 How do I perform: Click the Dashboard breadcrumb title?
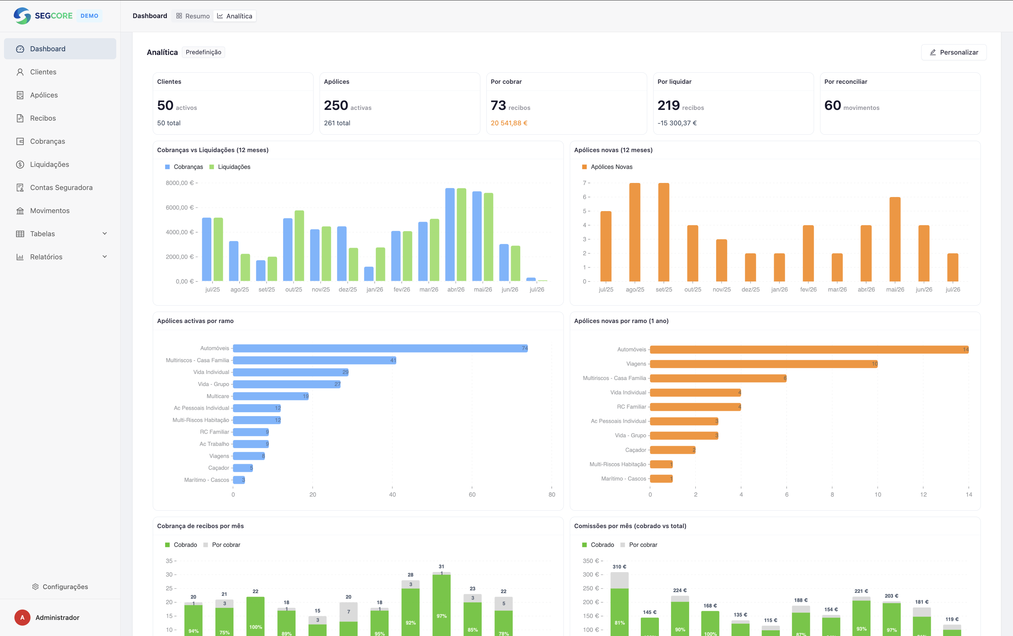tap(150, 16)
